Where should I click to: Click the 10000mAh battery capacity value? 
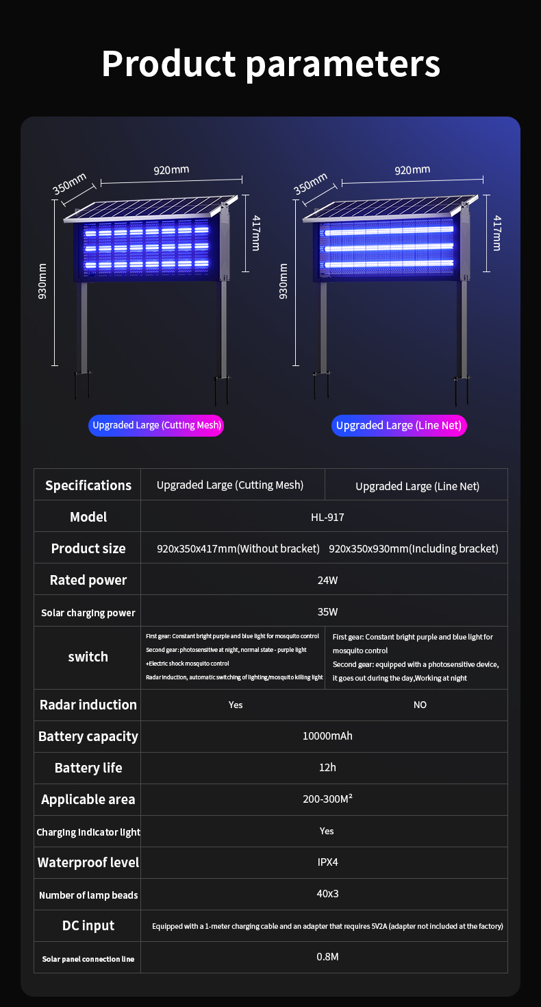pyautogui.click(x=327, y=736)
